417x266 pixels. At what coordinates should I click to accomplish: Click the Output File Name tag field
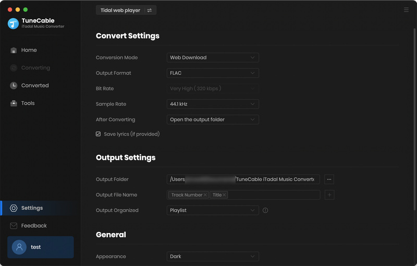pos(243,195)
